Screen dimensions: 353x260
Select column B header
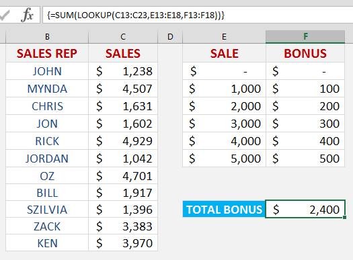click(47, 37)
